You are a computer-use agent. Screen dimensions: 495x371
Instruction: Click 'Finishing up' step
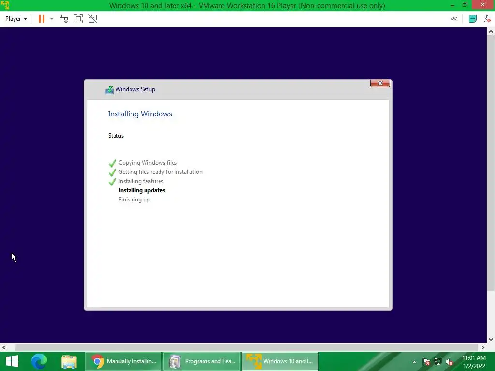tap(134, 200)
